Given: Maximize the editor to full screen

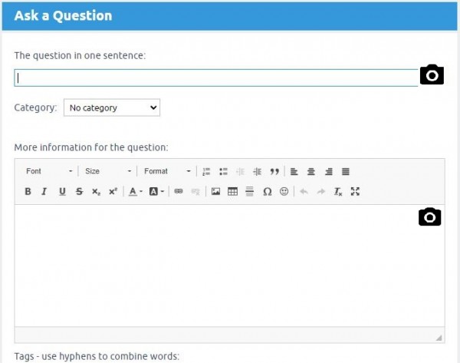Looking at the screenshot, I should coord(355,192).
